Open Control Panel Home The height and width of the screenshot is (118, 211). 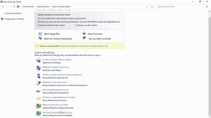pos(13,13)
